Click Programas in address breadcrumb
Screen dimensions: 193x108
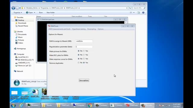click(x=45, y=8)
